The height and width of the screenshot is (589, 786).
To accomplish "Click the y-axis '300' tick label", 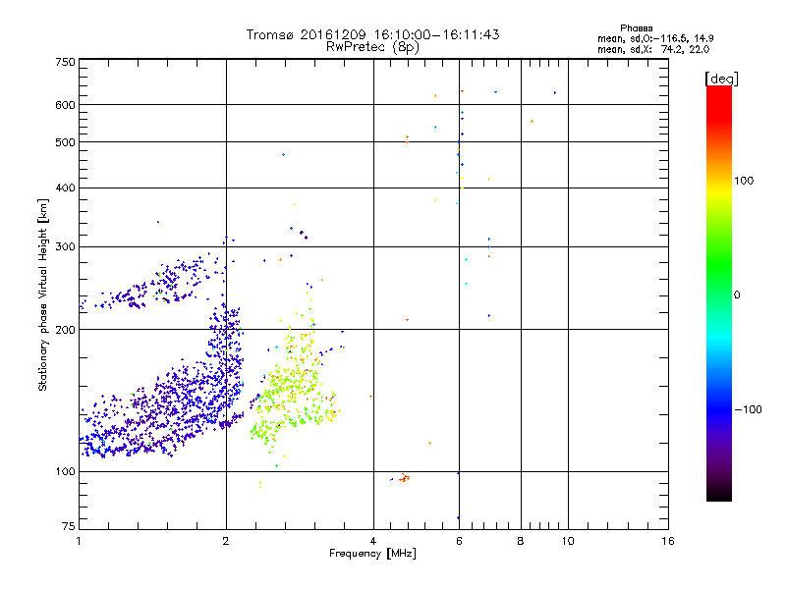I will click(65, 247).
